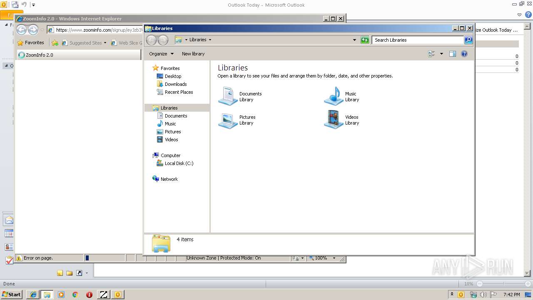
Task: Open Outlook Mail envelope icon
Action: point(9,220)
